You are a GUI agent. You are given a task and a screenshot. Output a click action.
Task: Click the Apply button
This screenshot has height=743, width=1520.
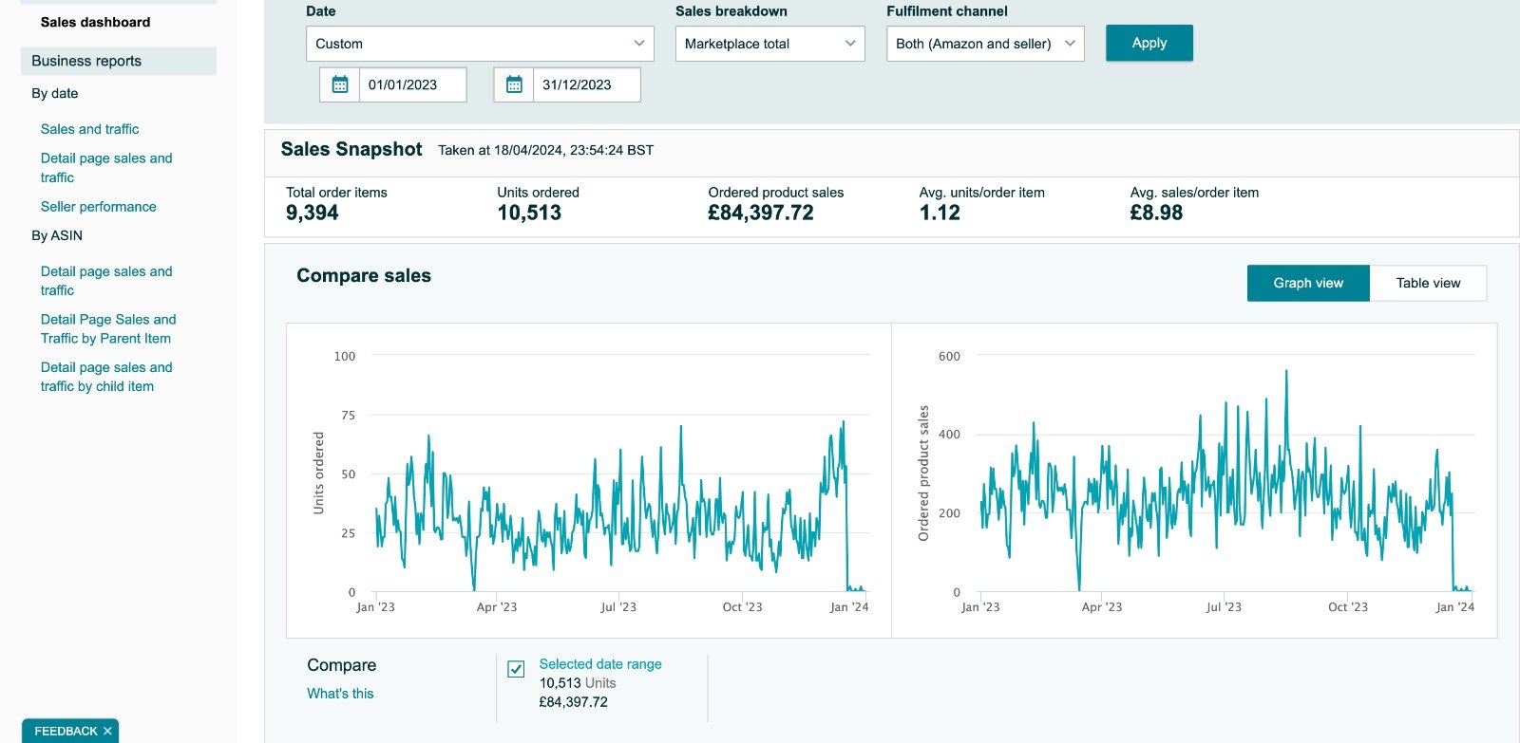pos(1149,43)
